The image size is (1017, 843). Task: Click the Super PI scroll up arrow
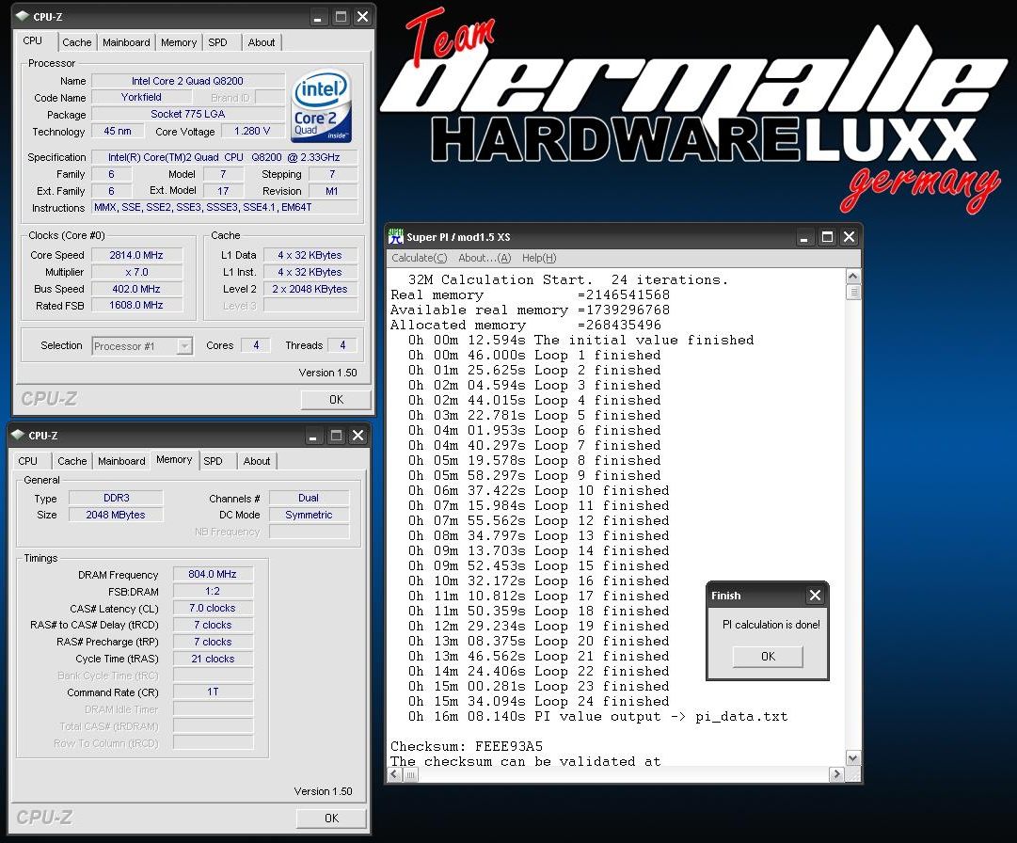click(853, 277)
